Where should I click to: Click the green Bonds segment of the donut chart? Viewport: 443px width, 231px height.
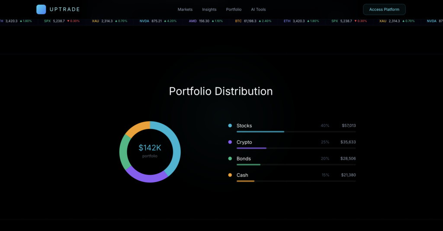(x=123, y=152)
